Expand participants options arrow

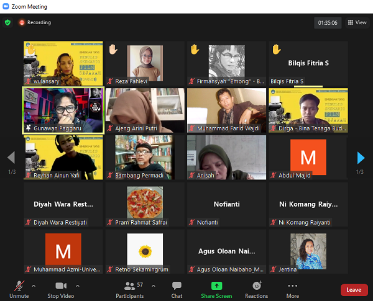[x=154, y=286]
